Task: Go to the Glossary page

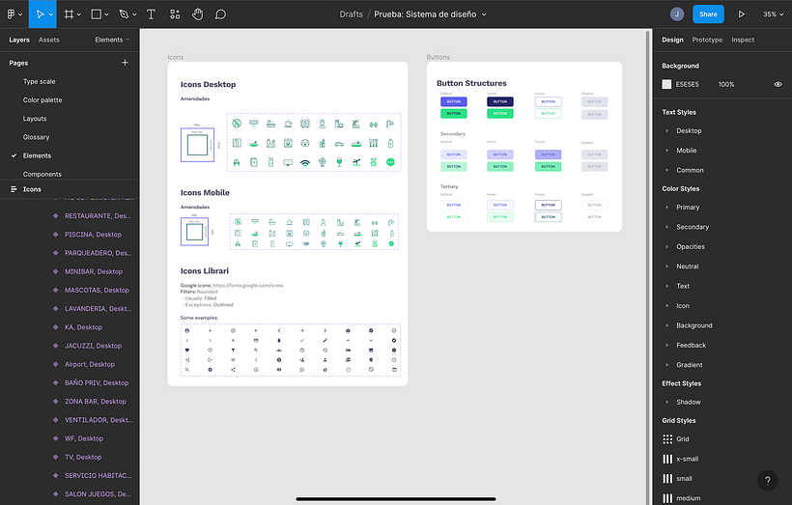Action: click(x=36, y=137)
